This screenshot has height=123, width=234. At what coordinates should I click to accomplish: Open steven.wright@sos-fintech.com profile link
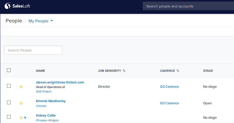click(60, 82)
